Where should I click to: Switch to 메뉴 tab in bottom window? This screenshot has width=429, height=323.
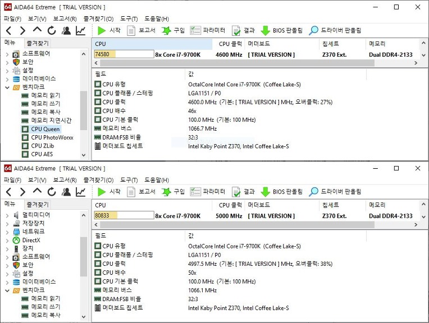coord(10,204)
